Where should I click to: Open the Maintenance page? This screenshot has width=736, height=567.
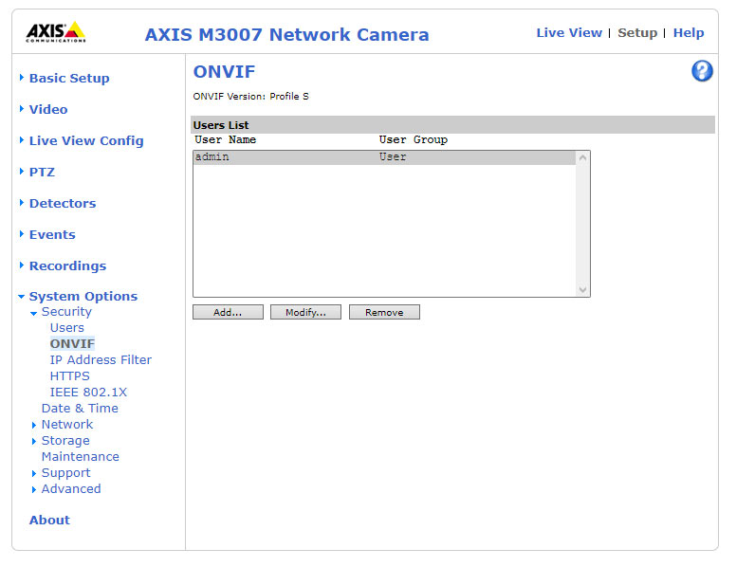point(81,457)
